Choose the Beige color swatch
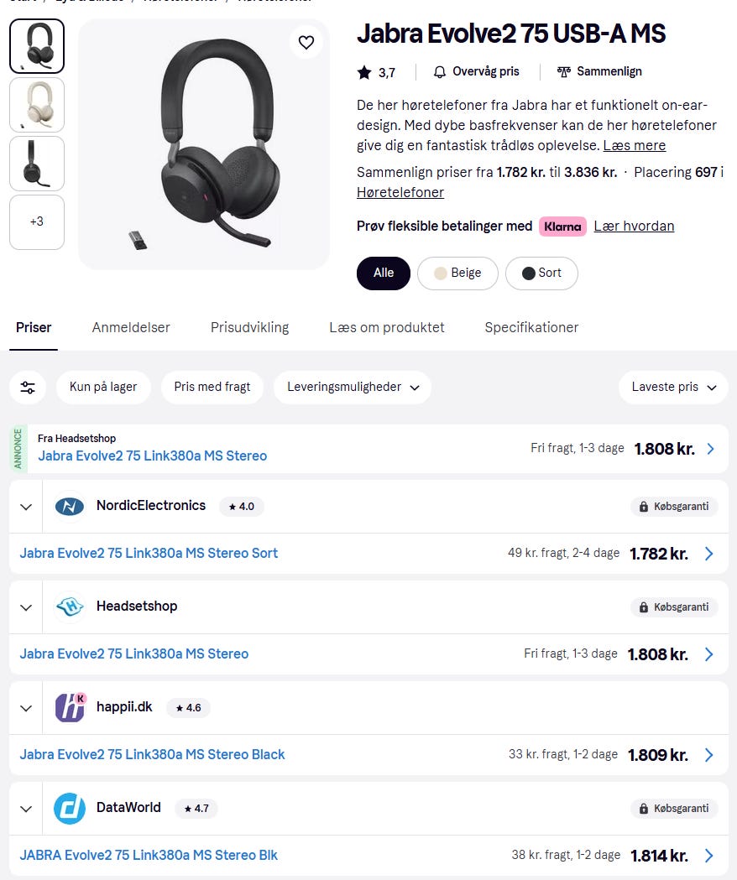 457,273
